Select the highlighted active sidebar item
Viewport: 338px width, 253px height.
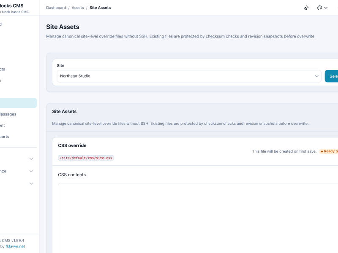(18, 103)
